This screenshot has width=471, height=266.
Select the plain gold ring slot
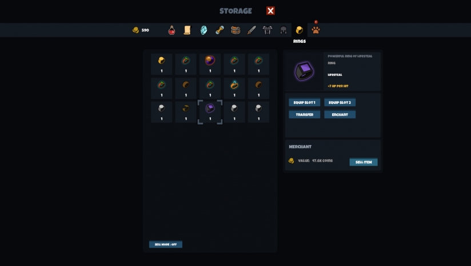pos(162,64)
